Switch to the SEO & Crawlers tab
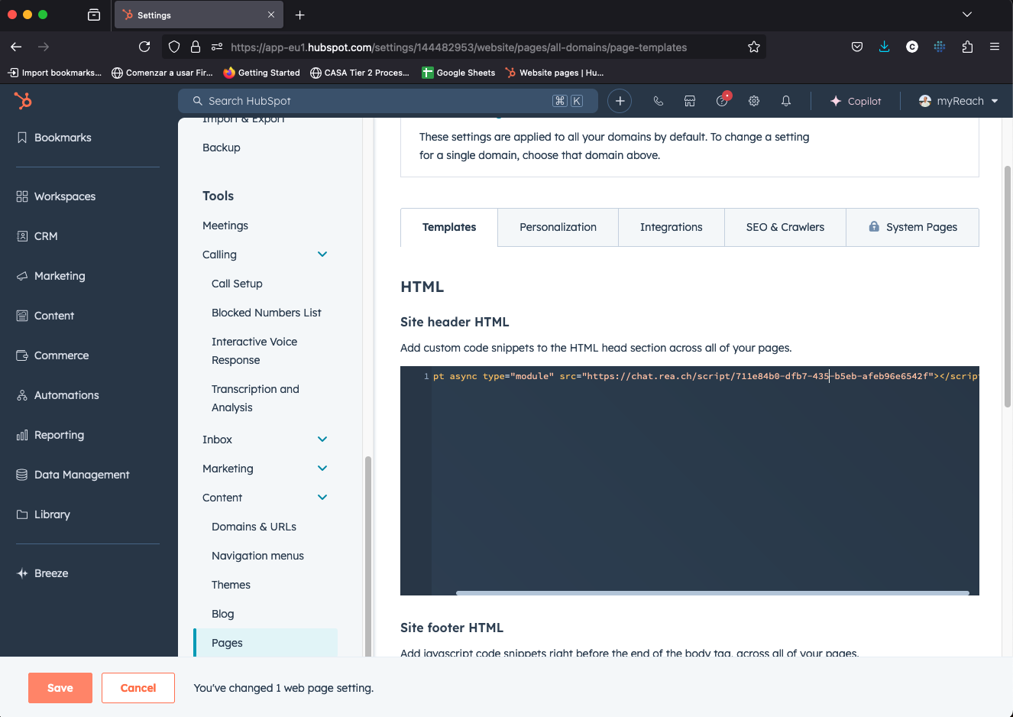The height and width of the screenshot is (717, 1013). 785,227
